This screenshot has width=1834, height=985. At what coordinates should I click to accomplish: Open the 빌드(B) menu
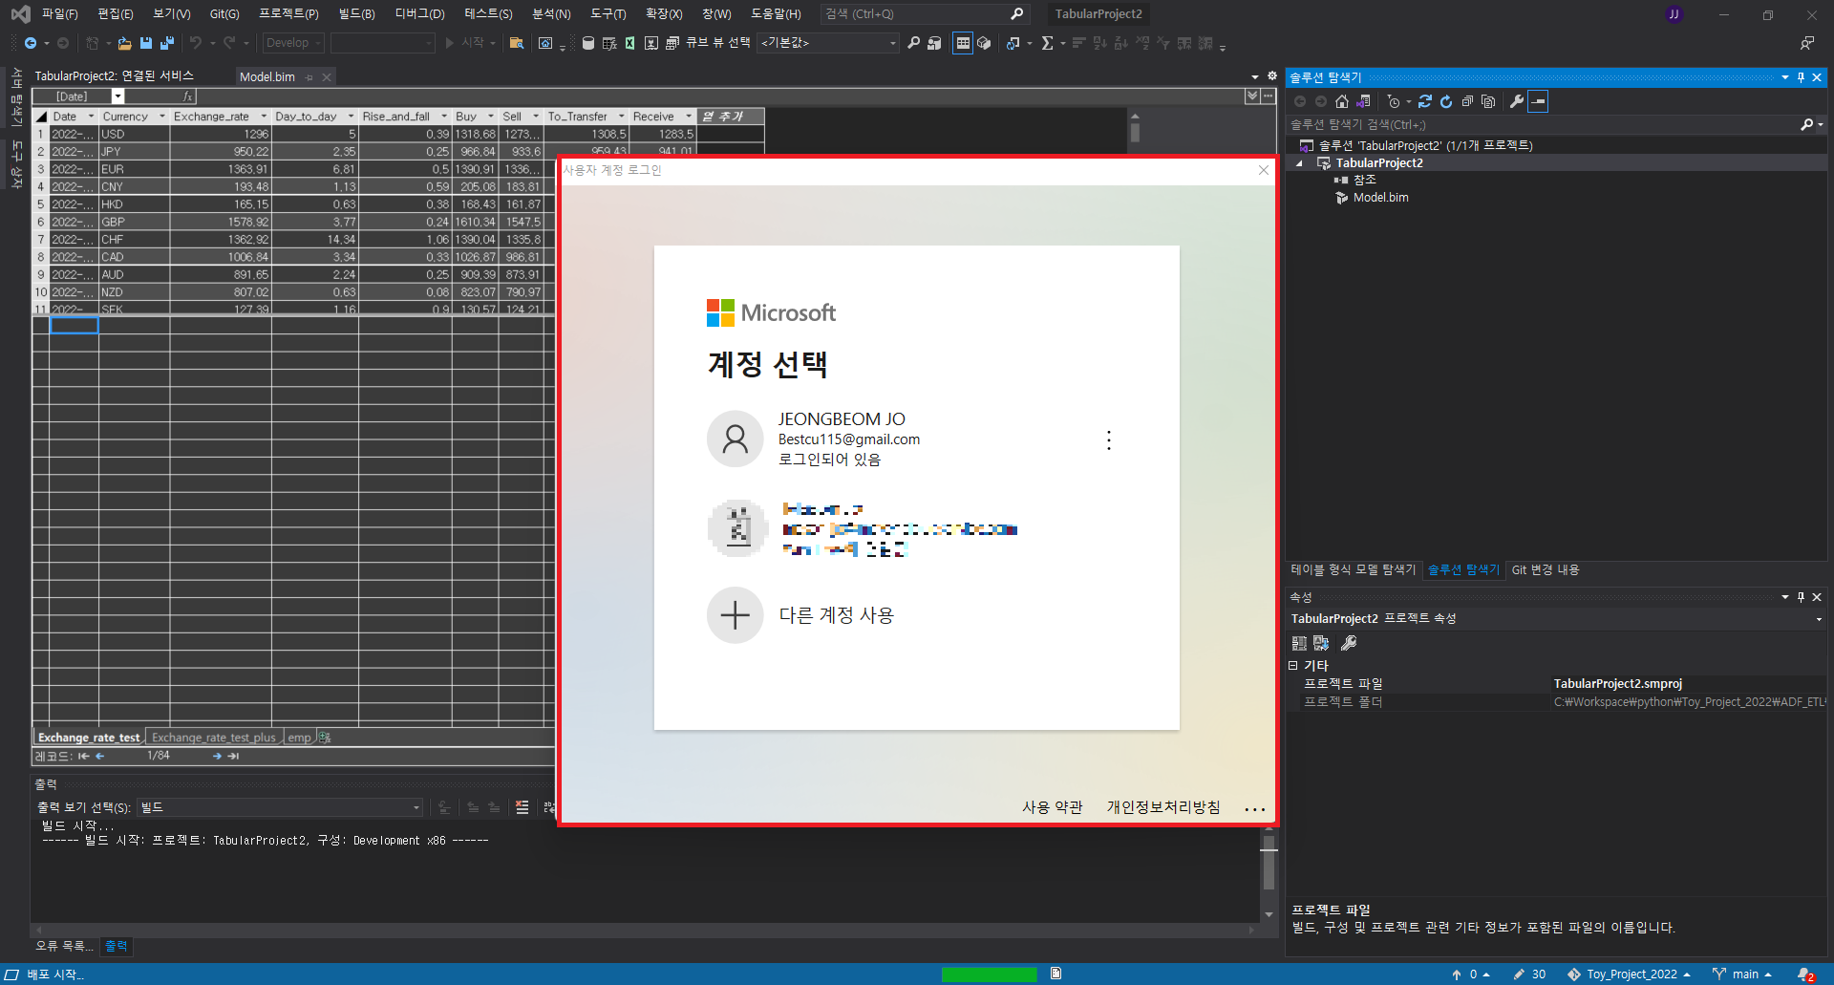pos(356,14)
